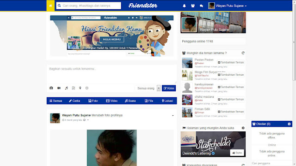
Task: Click MULAI AKSIMU on the banner
Action: point(112,39)
